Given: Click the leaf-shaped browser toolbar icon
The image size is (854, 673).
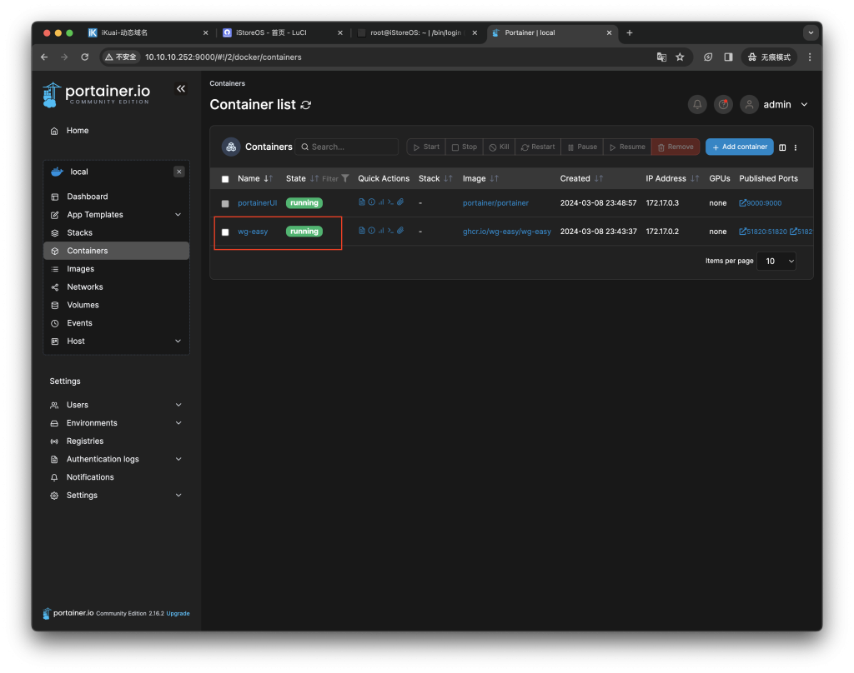Looking at the screenshot, I should [x=708, y=57].
